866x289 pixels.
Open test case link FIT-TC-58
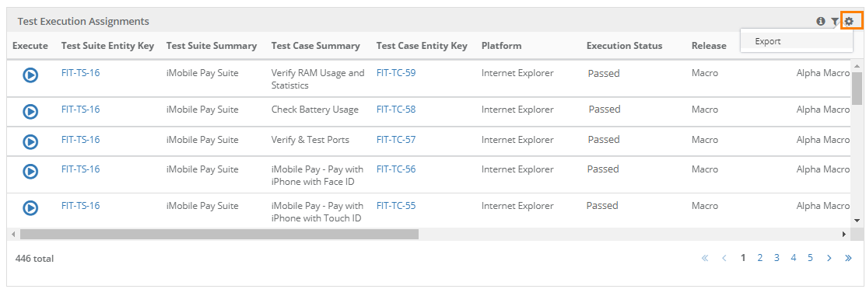point(396,110)
